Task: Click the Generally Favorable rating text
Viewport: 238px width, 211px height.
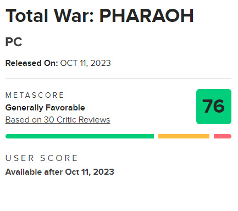Action: pyautogui.click(x=45, y=108)
